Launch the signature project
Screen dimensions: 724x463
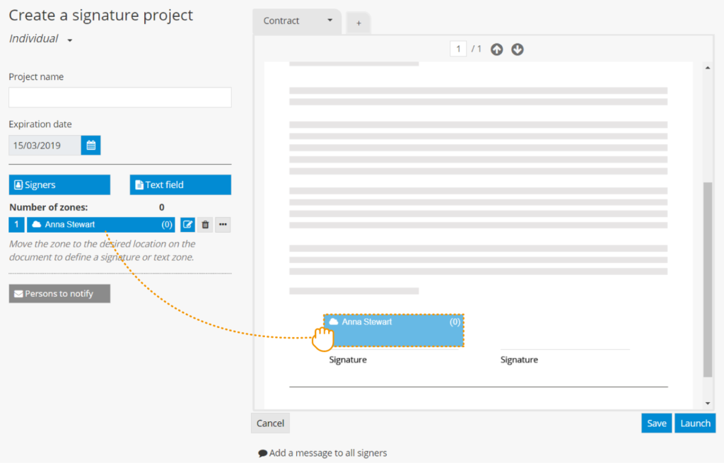[695, 423]
